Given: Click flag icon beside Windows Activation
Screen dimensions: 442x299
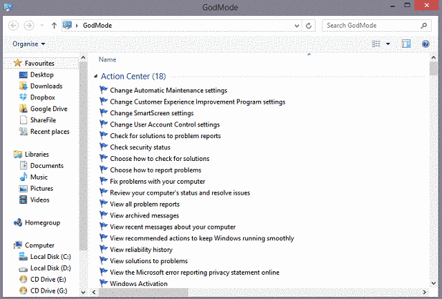Looking at the screenshot, I should (x=104, y=283).
